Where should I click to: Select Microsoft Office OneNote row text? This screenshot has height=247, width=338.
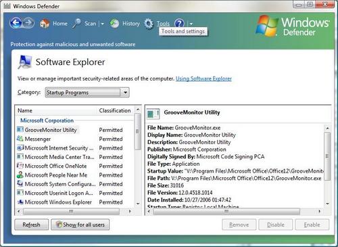coord(55,166)
